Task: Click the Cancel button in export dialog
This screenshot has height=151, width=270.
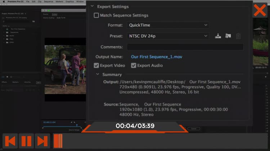Action: [193, 128]
